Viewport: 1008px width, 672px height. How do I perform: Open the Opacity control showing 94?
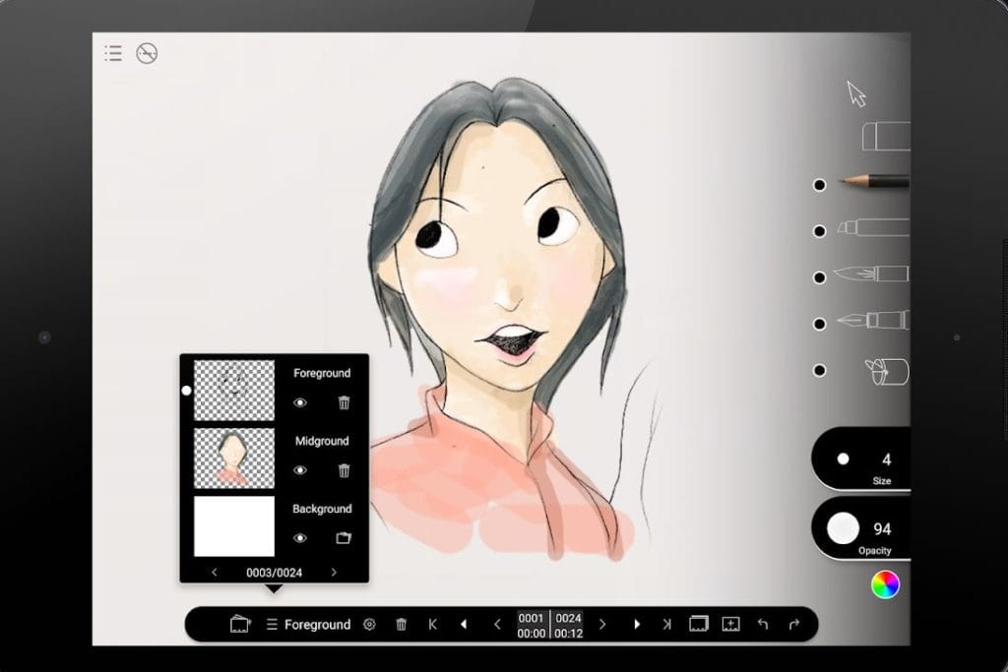click(861, 528)
